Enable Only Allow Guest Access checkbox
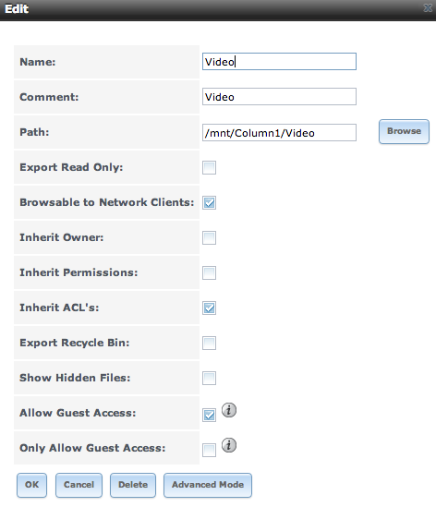The image size is (436, 507). point(210,450)
